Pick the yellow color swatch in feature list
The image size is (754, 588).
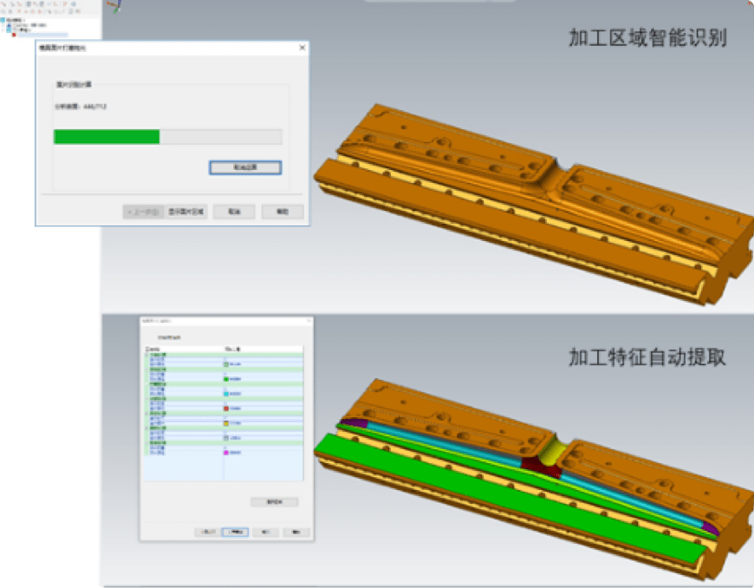(x=226, y=423)
